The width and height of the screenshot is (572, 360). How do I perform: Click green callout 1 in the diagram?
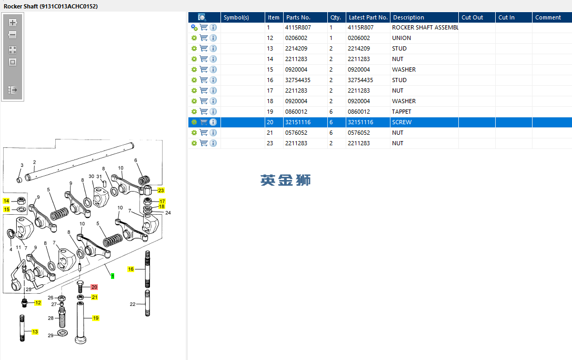point(113,276)
